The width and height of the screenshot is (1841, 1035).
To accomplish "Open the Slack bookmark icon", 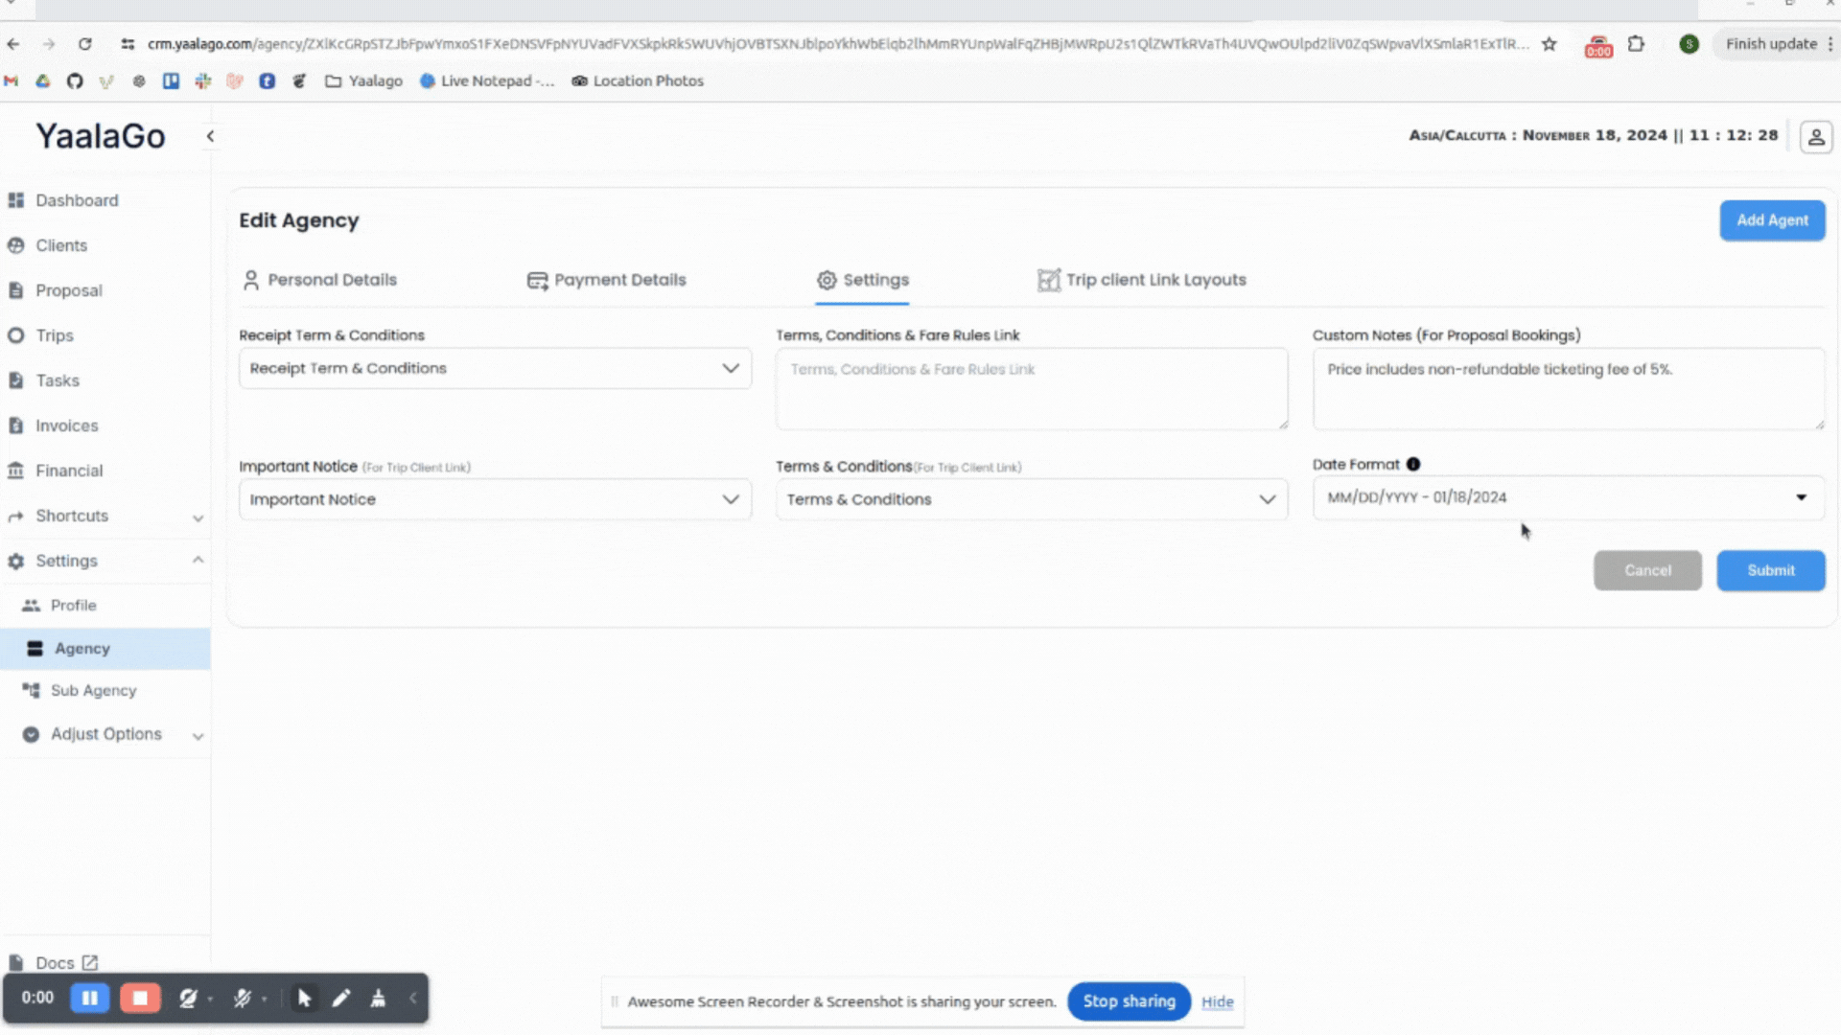I will (202, 81).
